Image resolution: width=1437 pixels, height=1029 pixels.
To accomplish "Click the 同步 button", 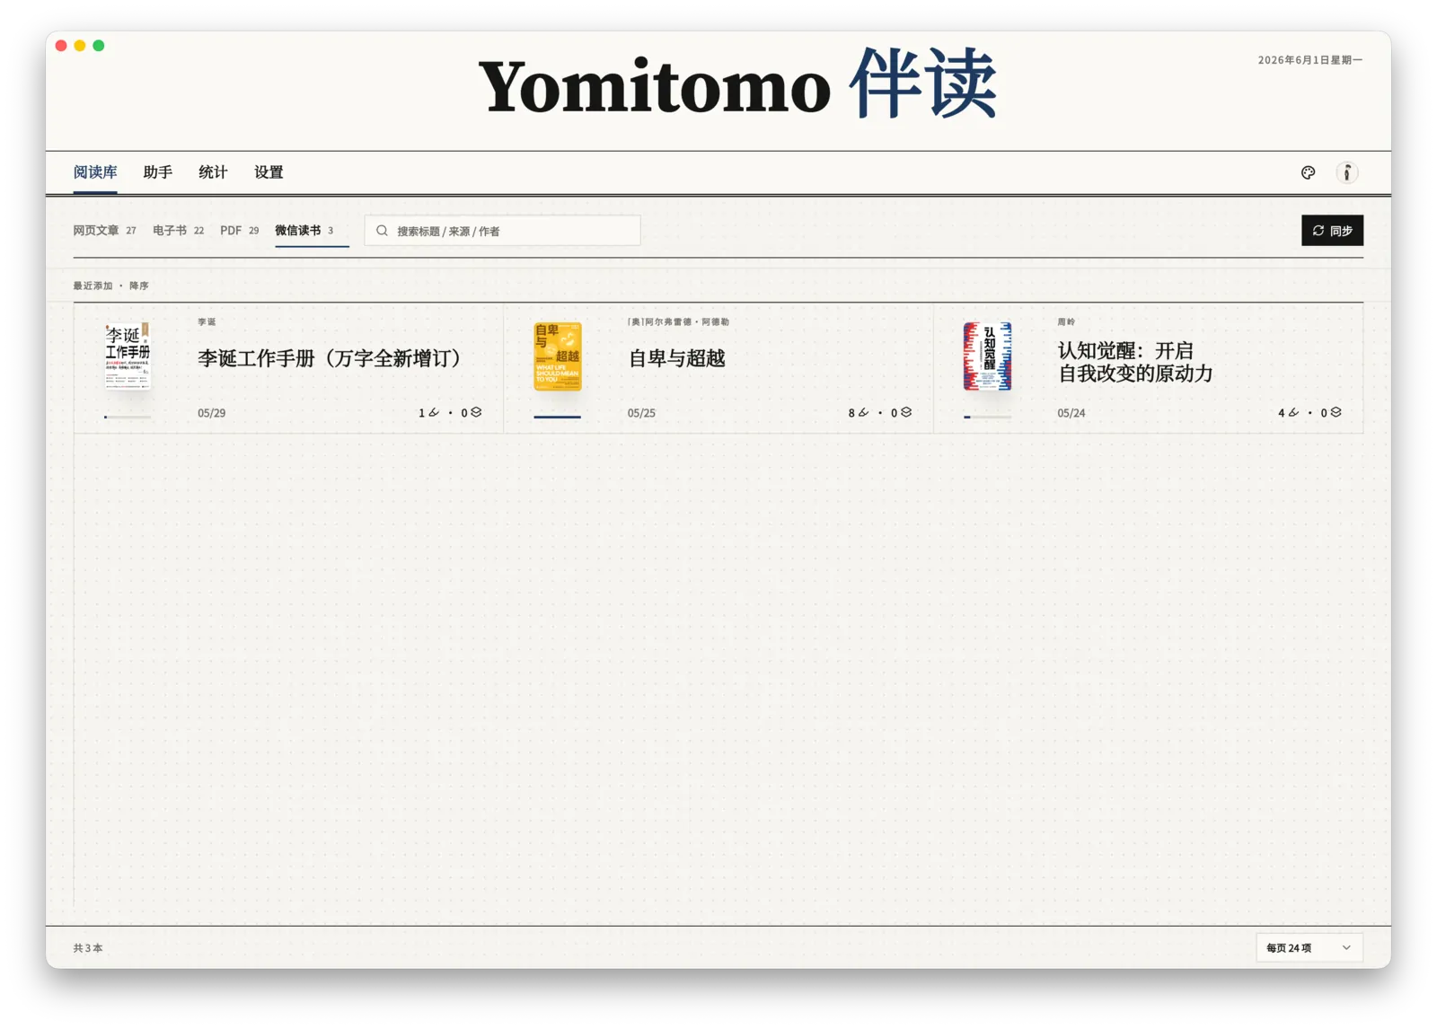I will pyautogui.click(x=1332, y=231).
